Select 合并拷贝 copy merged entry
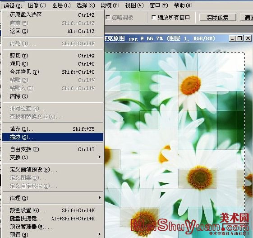This screenshot has width=253, height=238. tap(53, 72)
